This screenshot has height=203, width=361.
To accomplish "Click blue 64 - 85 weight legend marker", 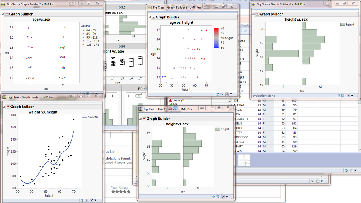I will [83, 30].
